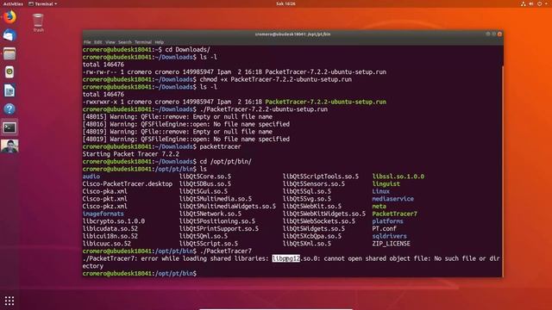Click libQt5XcbQpa.so.5 in the listing

point(312,236)
